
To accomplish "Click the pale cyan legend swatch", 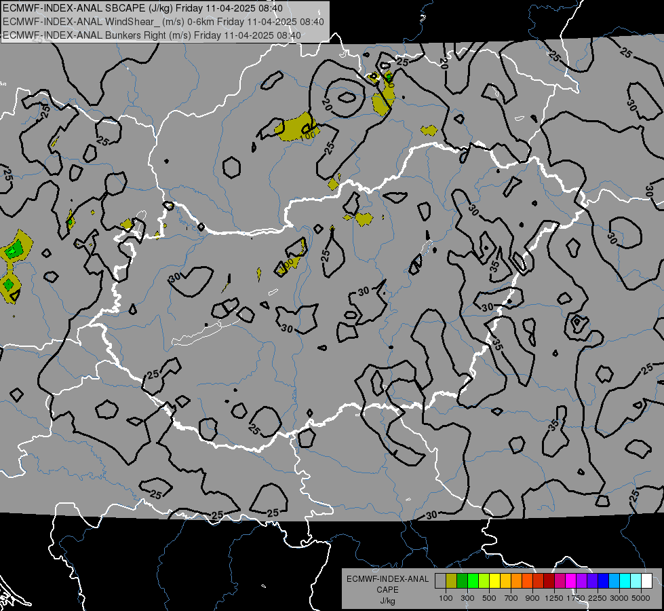I will 636,581.
